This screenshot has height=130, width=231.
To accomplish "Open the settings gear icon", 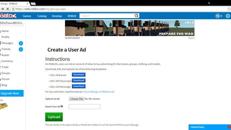I will click(x=228, y=16).
